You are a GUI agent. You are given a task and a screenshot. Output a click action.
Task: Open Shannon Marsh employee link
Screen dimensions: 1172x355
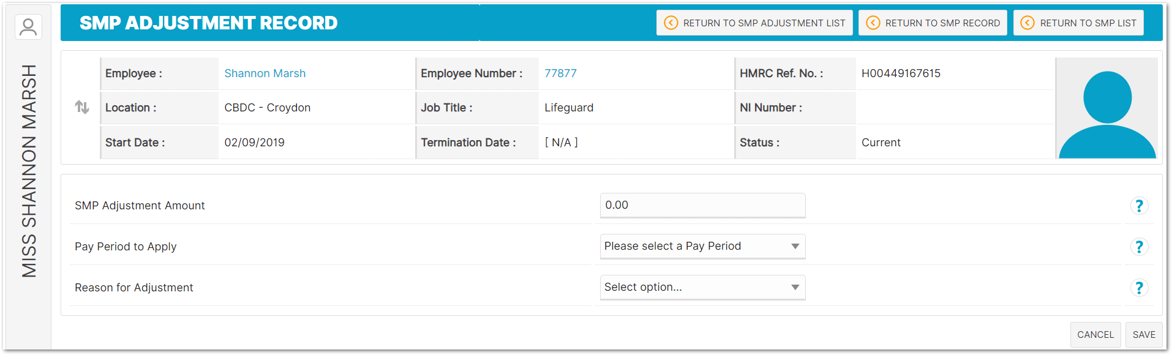(265, 73)
